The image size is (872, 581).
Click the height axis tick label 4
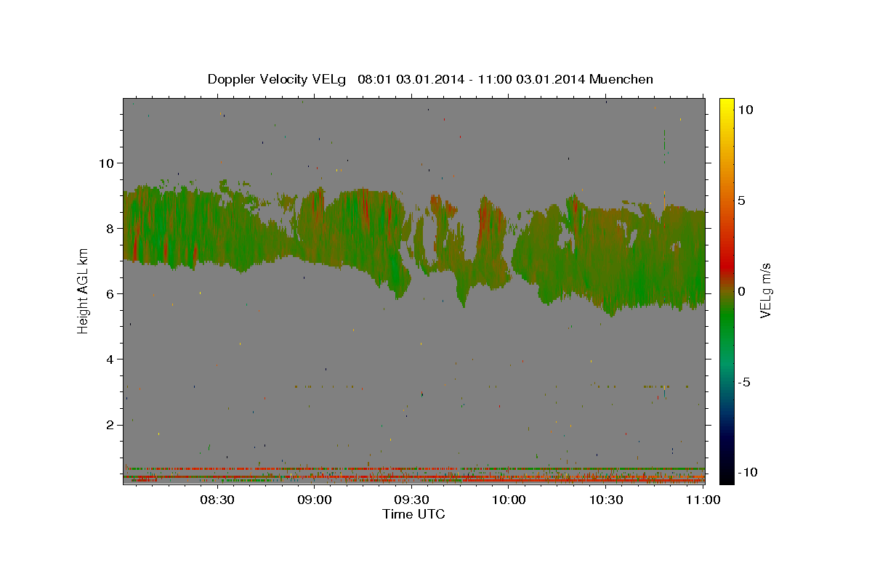(x=110, y=359)
